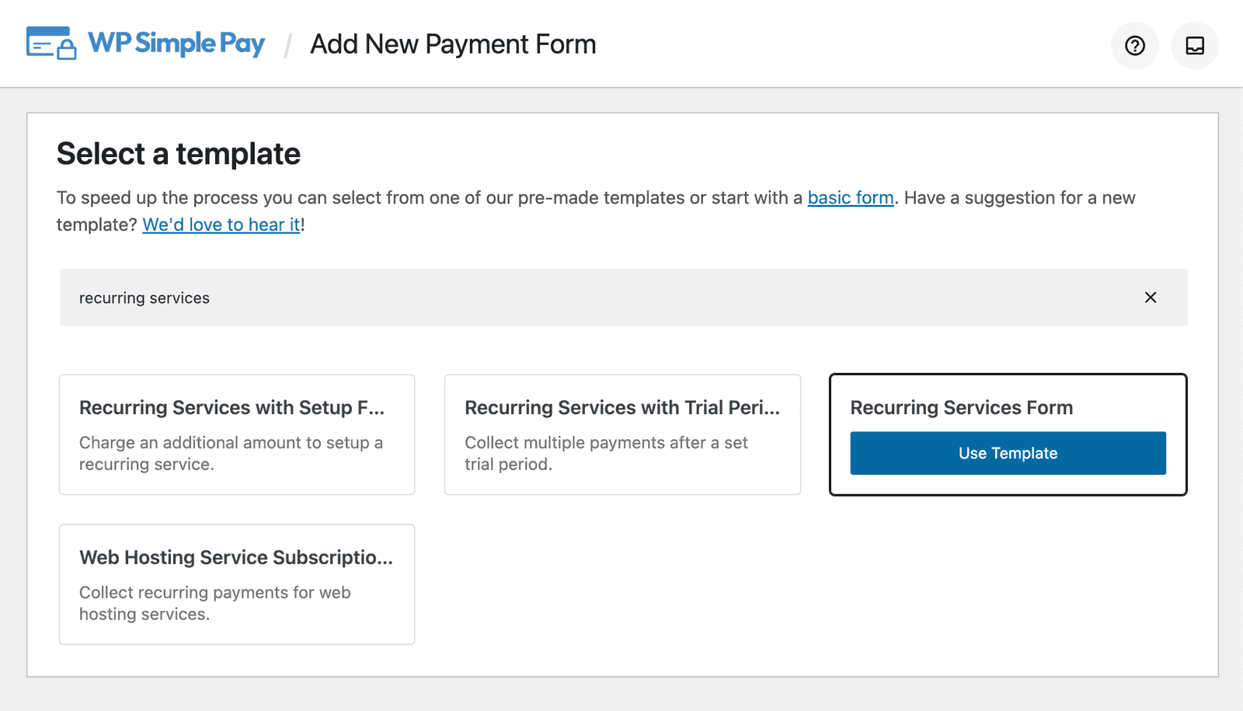
Task: Click the "Charge an additional amount" card description
Action: click(x=231, y=453)
